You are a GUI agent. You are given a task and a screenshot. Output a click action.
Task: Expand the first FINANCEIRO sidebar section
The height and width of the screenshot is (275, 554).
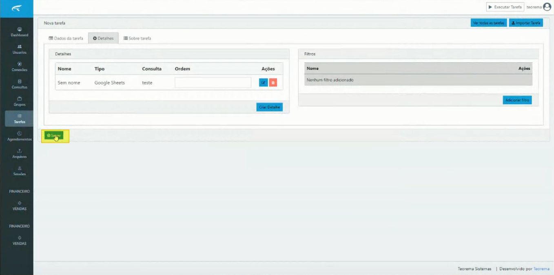coord(20,191)
